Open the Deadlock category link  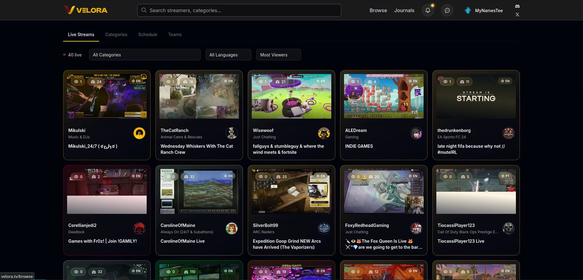[x=77, y=232]
